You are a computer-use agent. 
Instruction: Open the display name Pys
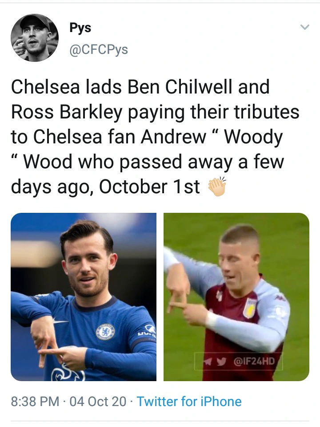click(80, 28)
